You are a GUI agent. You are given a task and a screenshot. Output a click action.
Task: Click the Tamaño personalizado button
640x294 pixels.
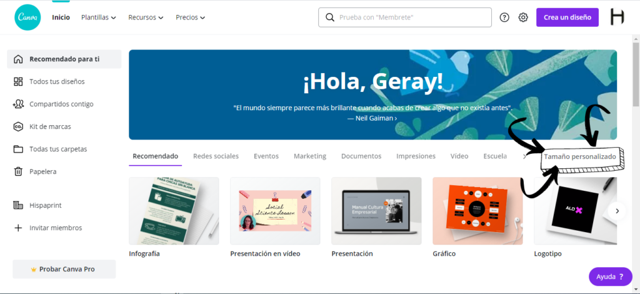[x=579, y=157]
